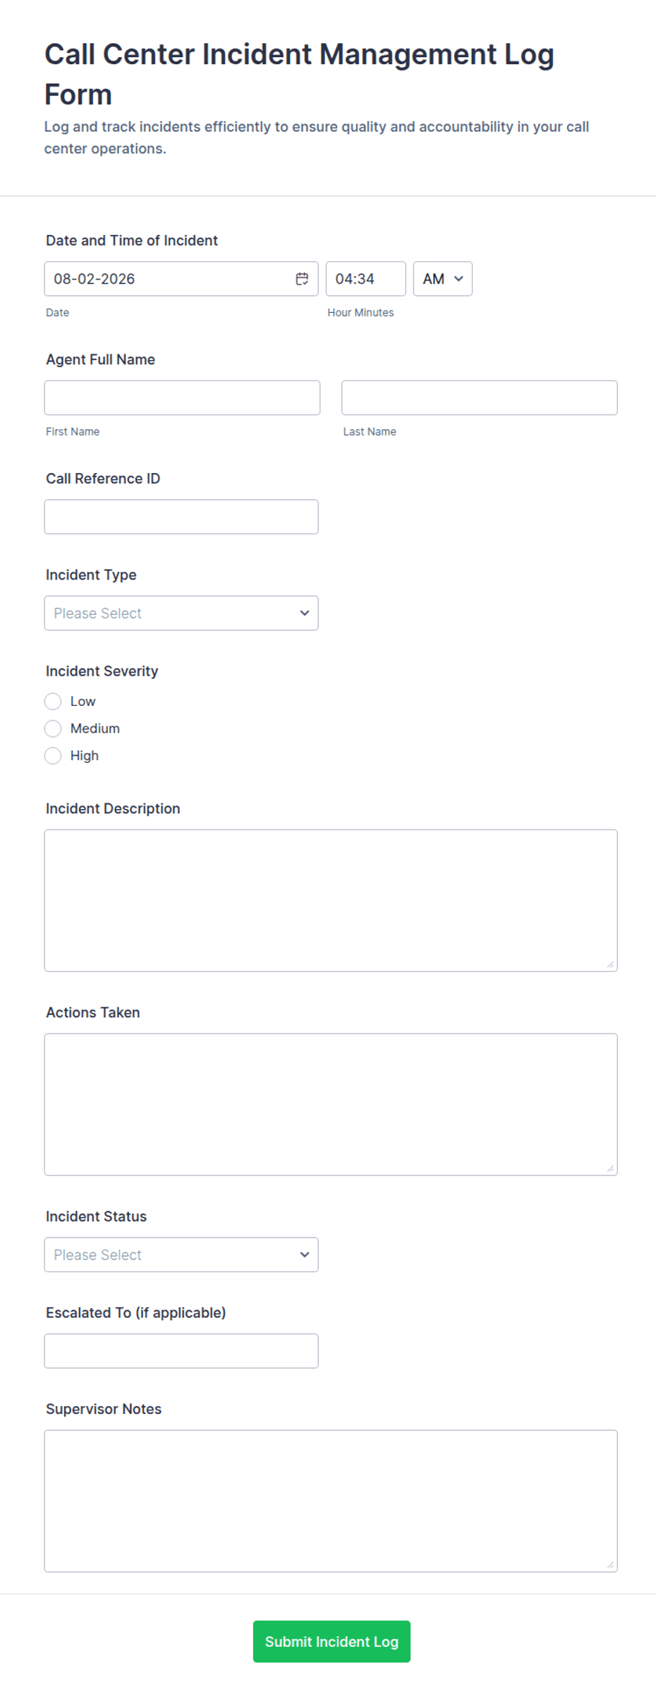656x1697 pixels.
Task: Select Low incident severity
Action: click(53, 701)
